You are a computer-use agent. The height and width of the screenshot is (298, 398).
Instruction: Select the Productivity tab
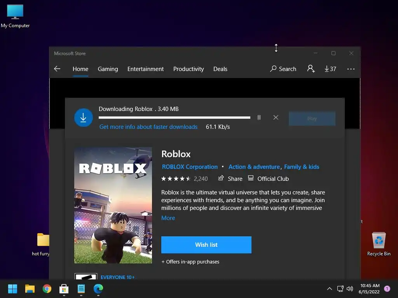pyautogui.click(x=189, y=69)
